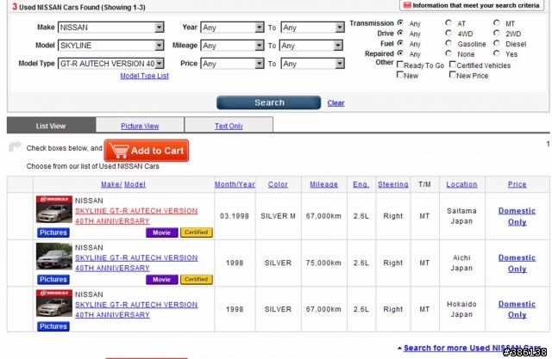Click the Information that meet your search criteria button
Screen dimensions: 552x359
pos(472,5)
